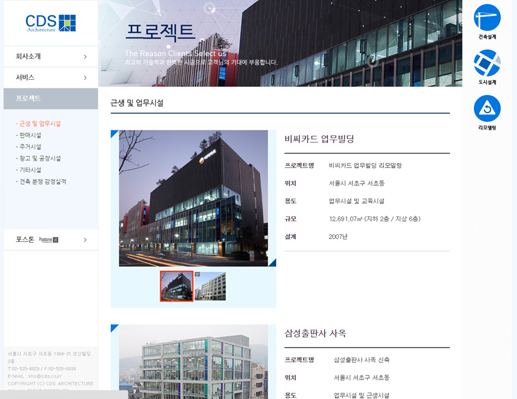Screen dimensions: 517x399
Task: Expand the 회사소개 menu arrow
Action: [x=85, y=57]
